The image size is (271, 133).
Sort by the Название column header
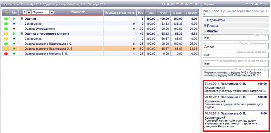[x=78, y=12]
